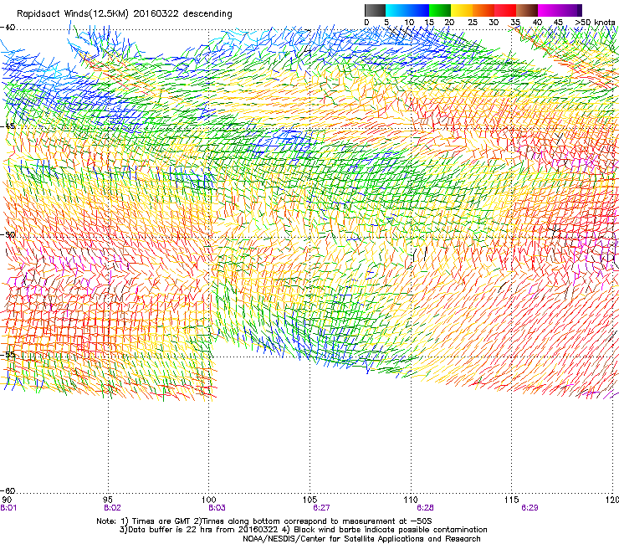The height and width of the screenshot is (544, 619).
Task: Click the 6:28 pass time label
Action: 425,508
